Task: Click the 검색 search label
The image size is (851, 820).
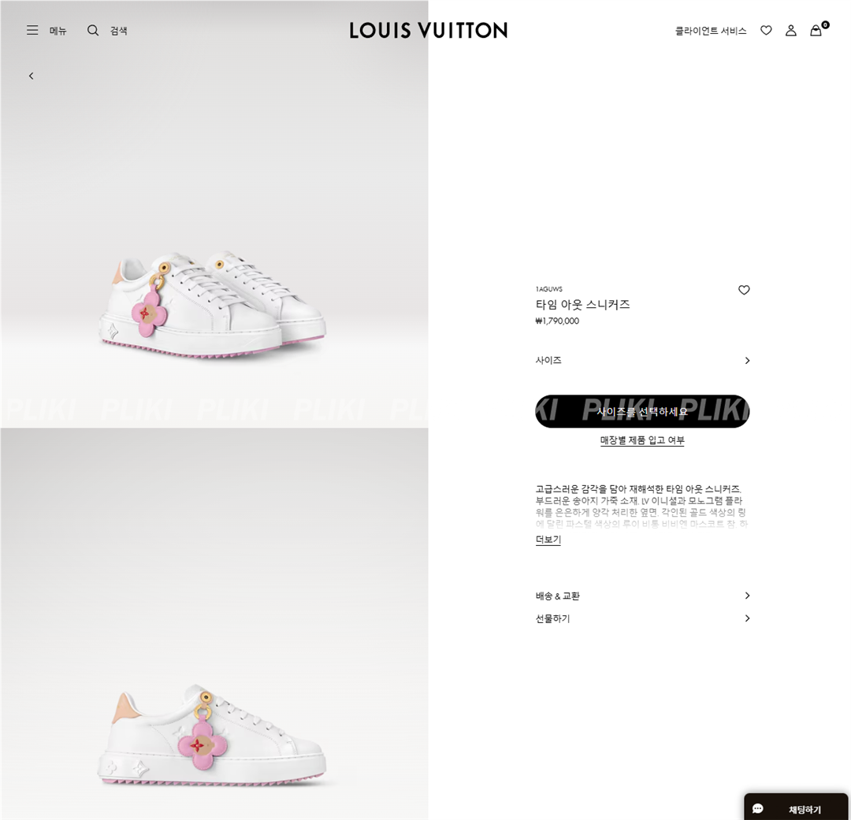Action: click(119, 31)
